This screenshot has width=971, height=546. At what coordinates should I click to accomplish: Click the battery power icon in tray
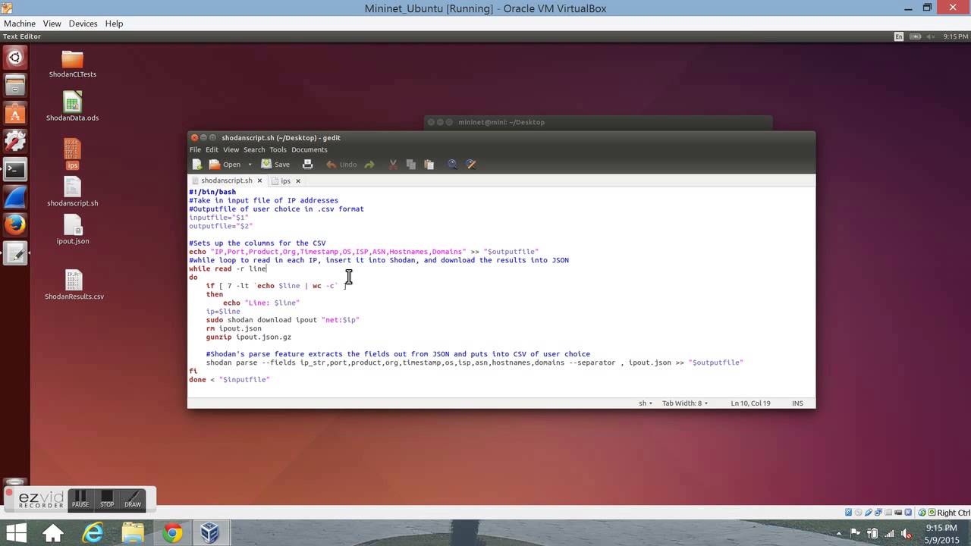[x=873, y=533]
